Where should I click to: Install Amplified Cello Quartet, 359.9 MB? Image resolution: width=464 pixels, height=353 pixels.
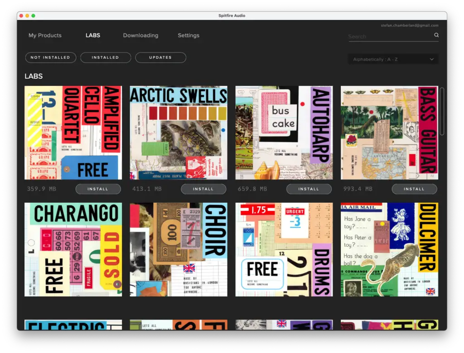pyautogui.click(x=98, y=189)
